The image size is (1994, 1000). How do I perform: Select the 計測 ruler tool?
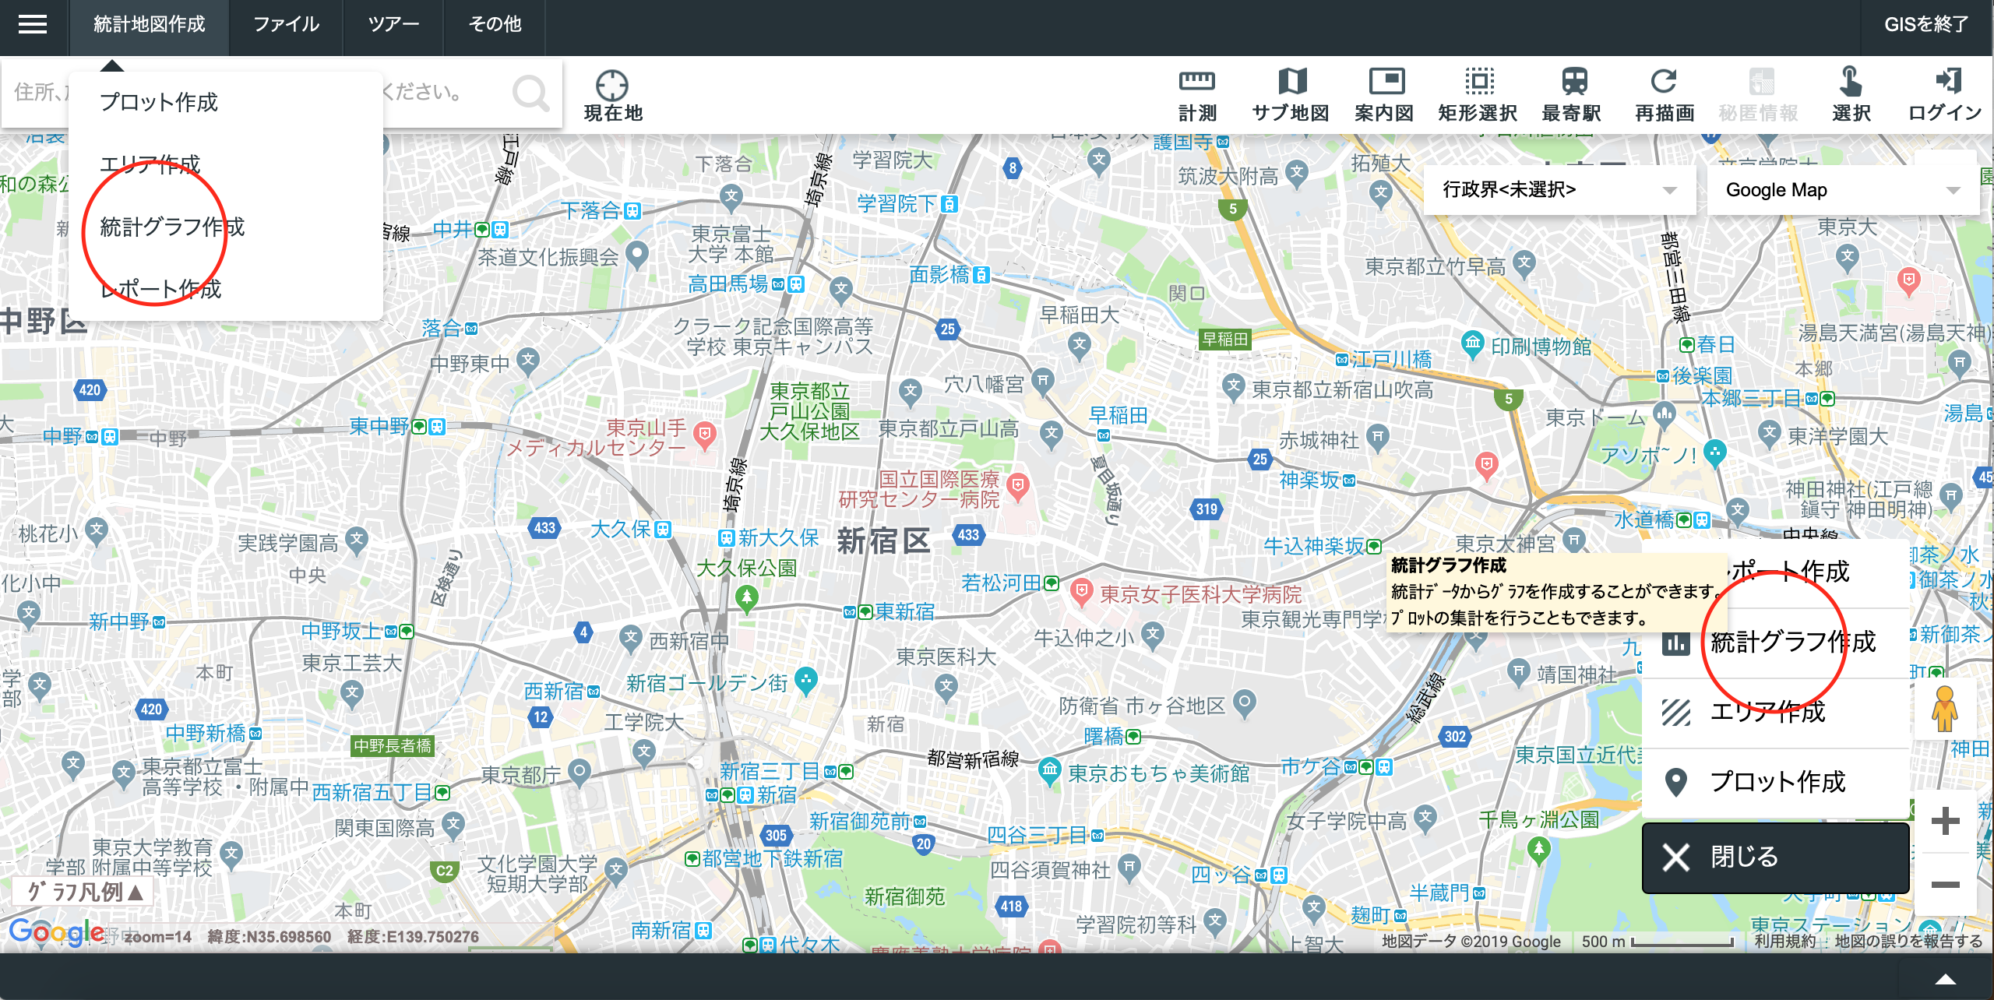(1197, 81)
